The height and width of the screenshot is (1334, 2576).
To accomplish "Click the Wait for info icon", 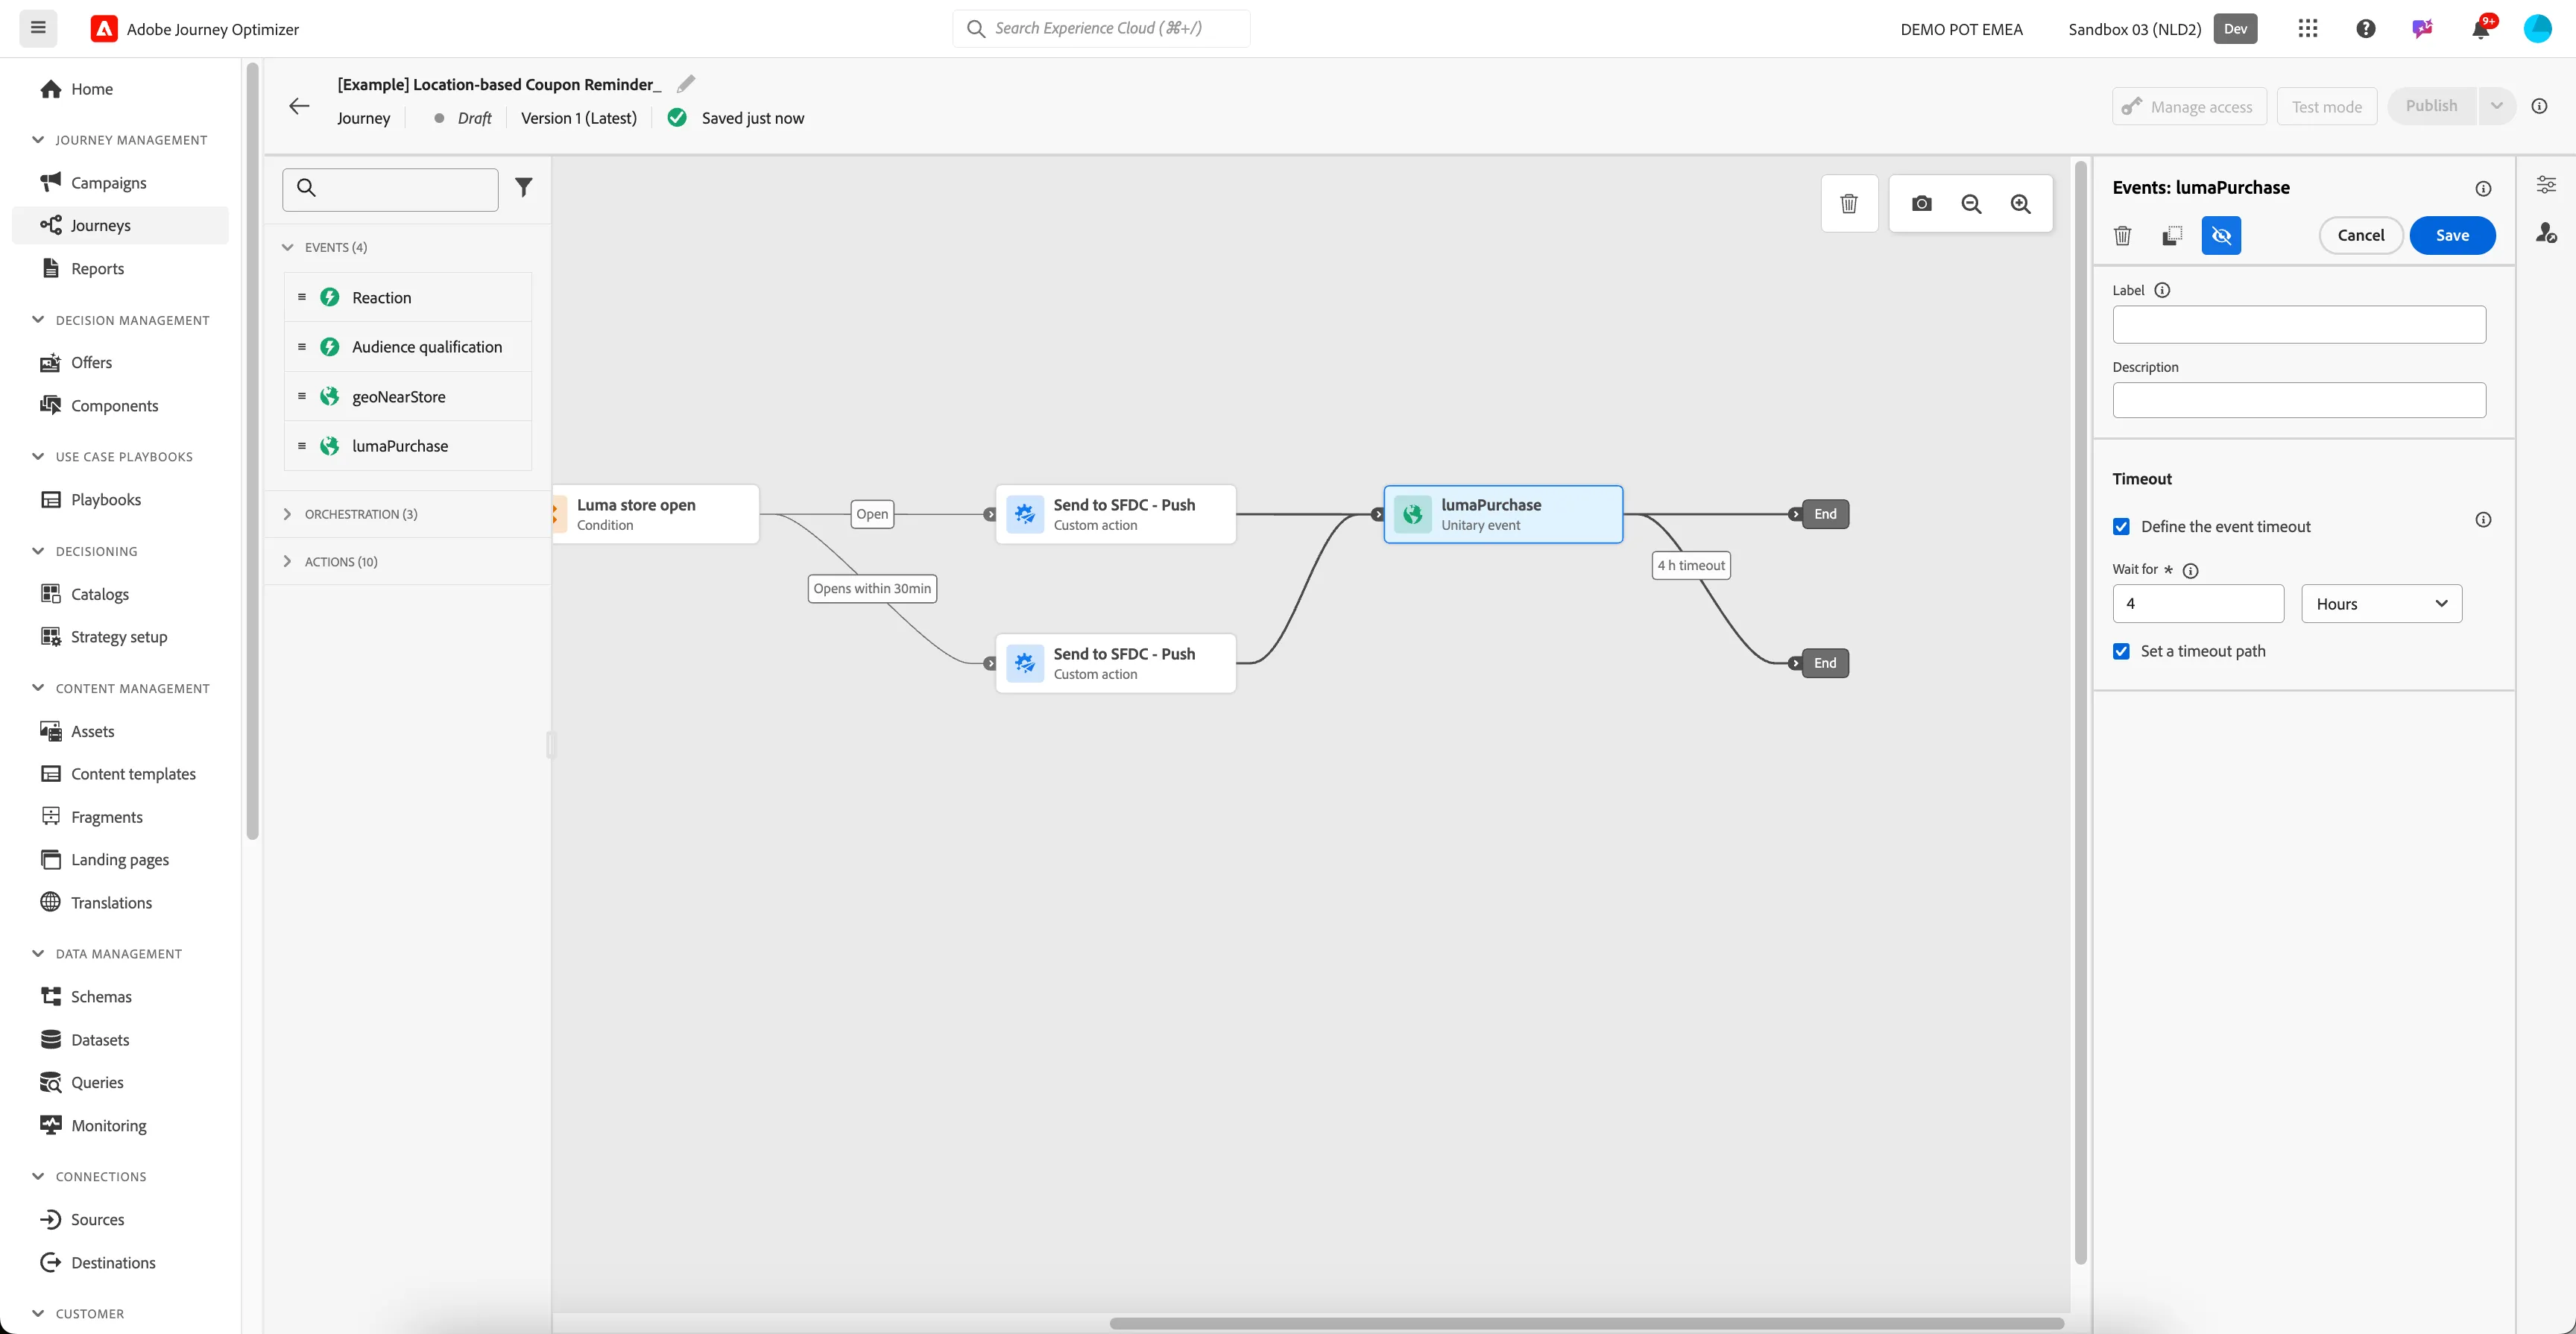I will pyautogui.click(x=2190, y=570).
